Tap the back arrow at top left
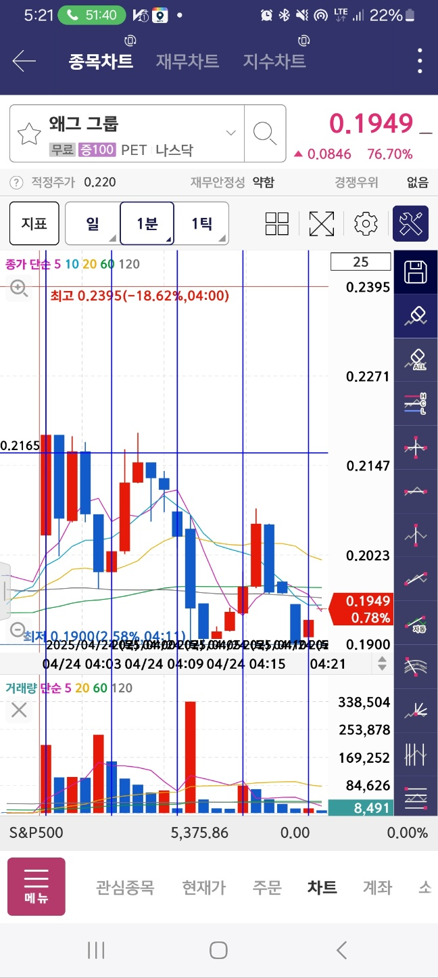438x978 pixels. (24, 62)
